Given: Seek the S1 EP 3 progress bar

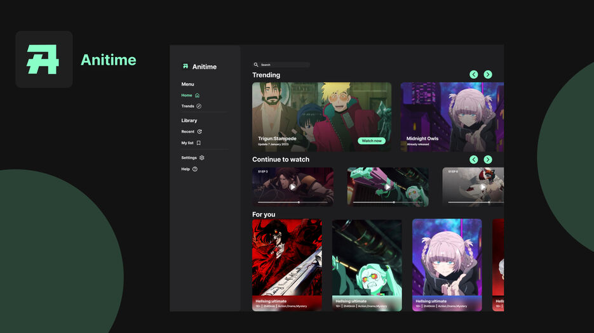Looking at the screenshot, I should click(293, 202).
